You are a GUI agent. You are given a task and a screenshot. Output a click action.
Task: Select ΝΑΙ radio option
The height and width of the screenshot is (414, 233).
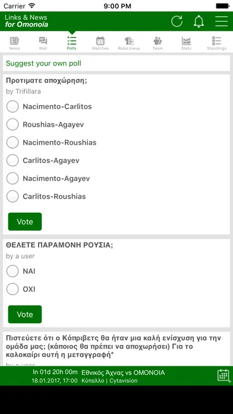coord(12,271)
